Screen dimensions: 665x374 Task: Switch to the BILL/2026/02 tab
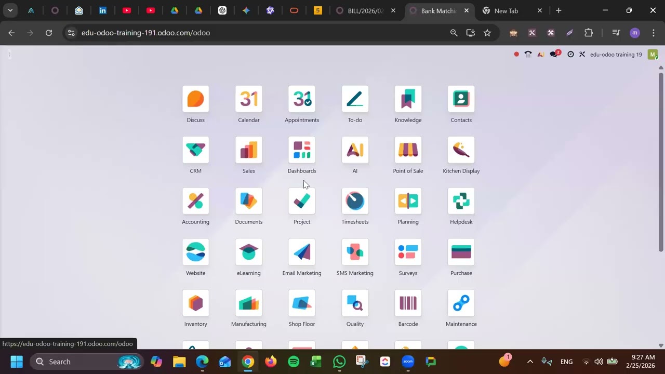point(366,10)
